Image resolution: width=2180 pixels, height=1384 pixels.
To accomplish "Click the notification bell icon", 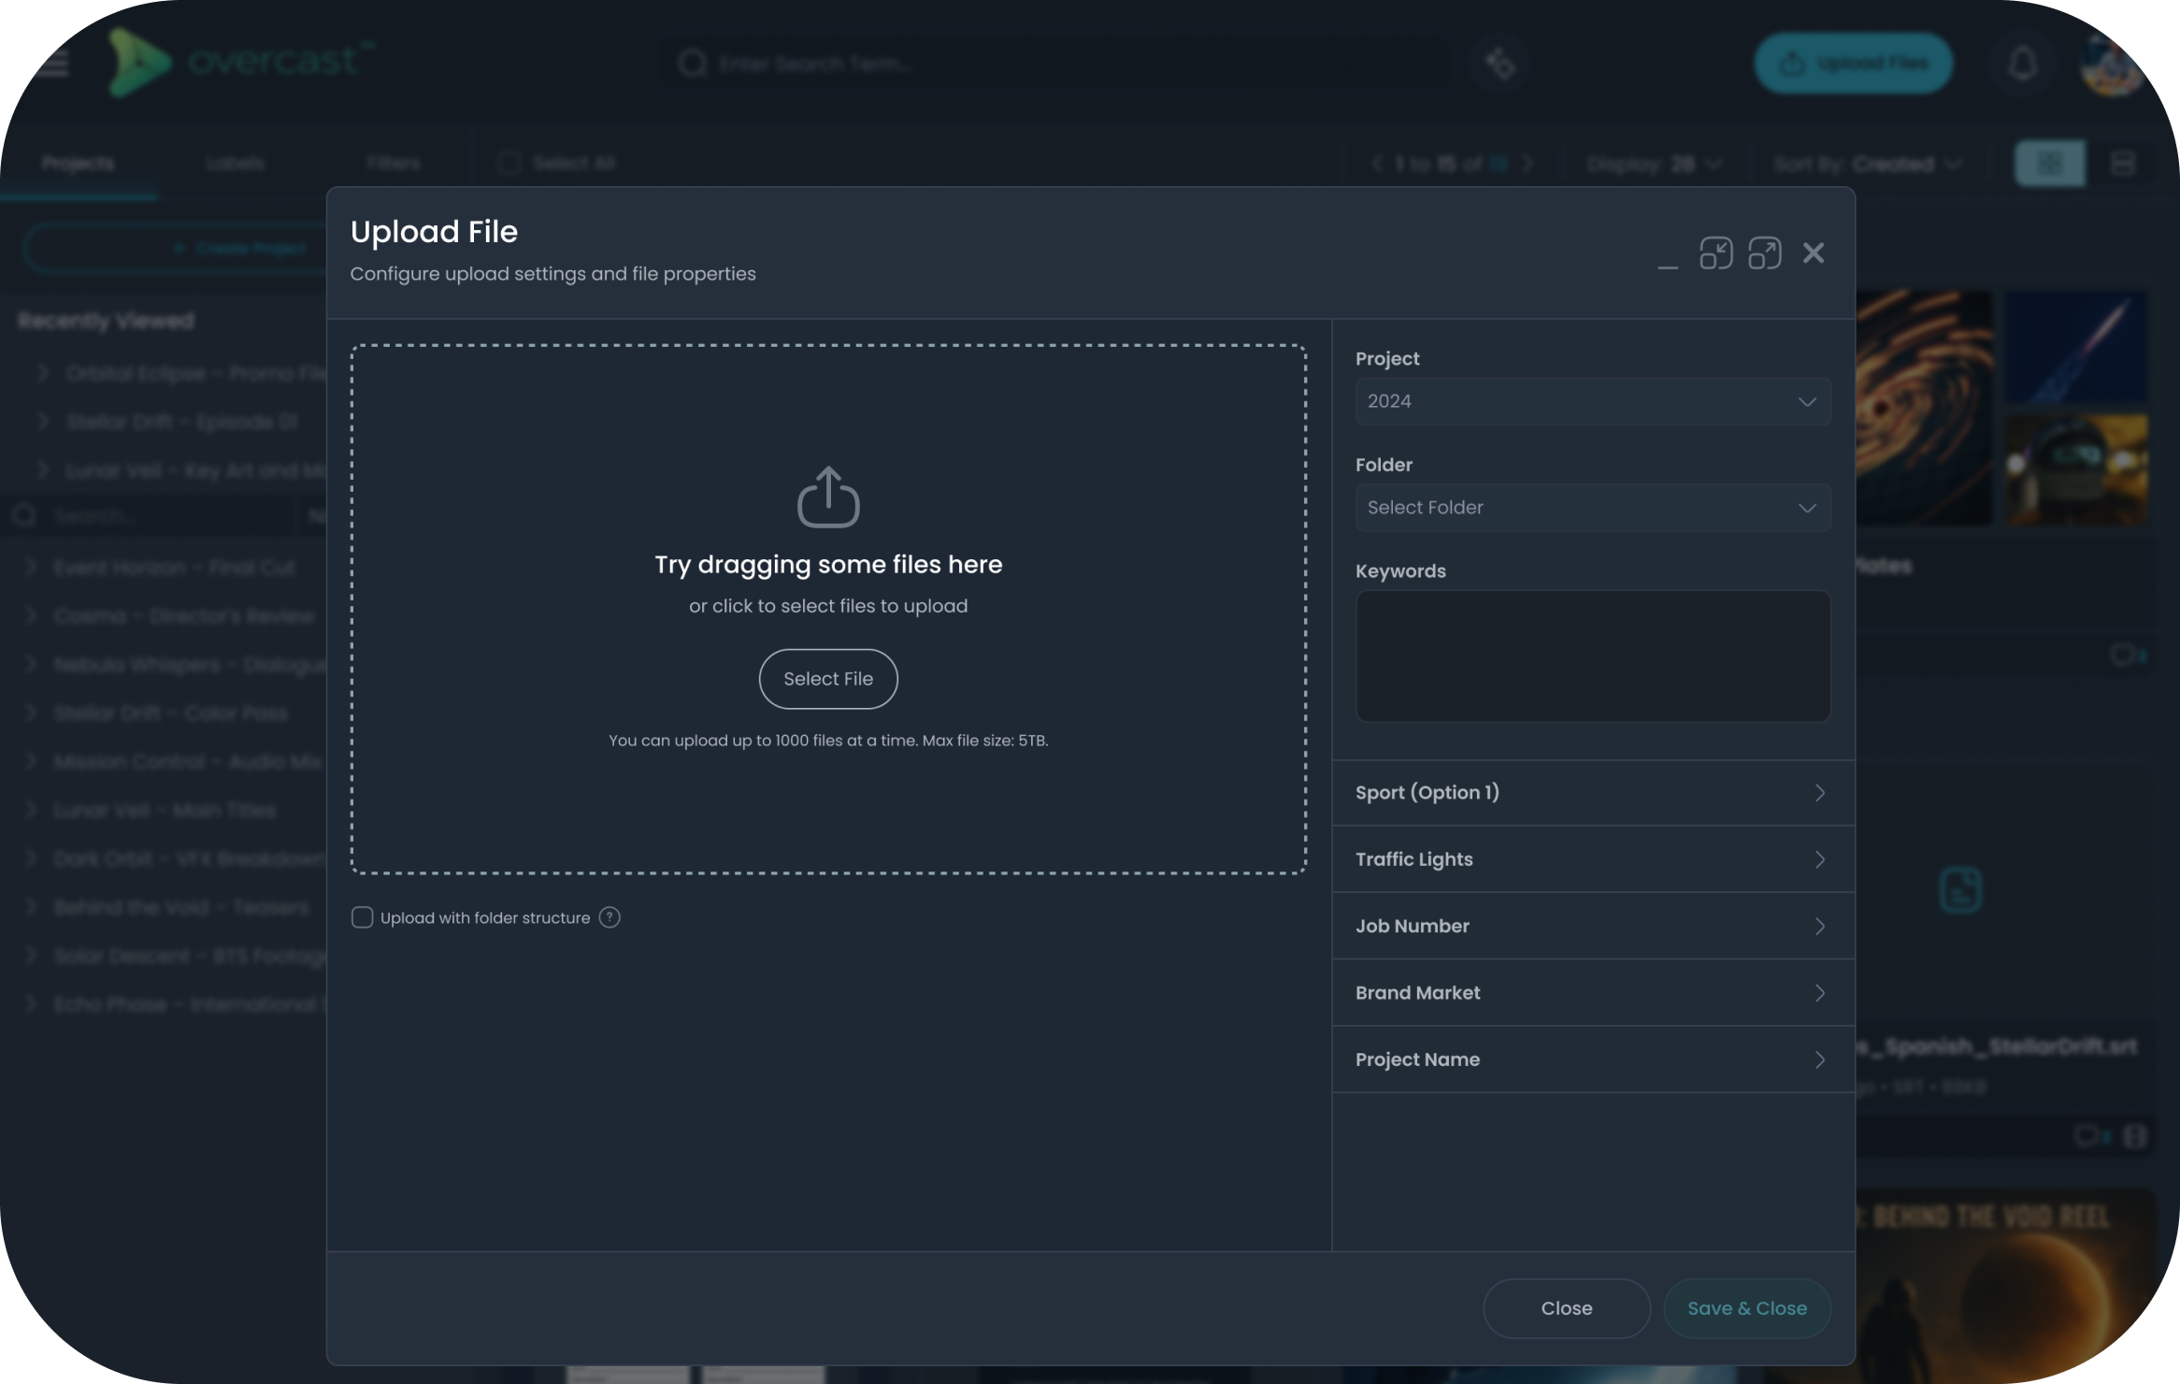I will [x=2022, y=65].
